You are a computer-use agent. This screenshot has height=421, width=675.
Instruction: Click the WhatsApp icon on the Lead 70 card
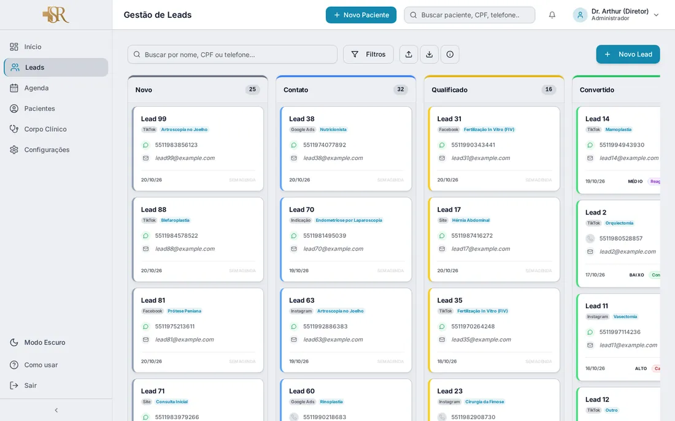[293, 236]
